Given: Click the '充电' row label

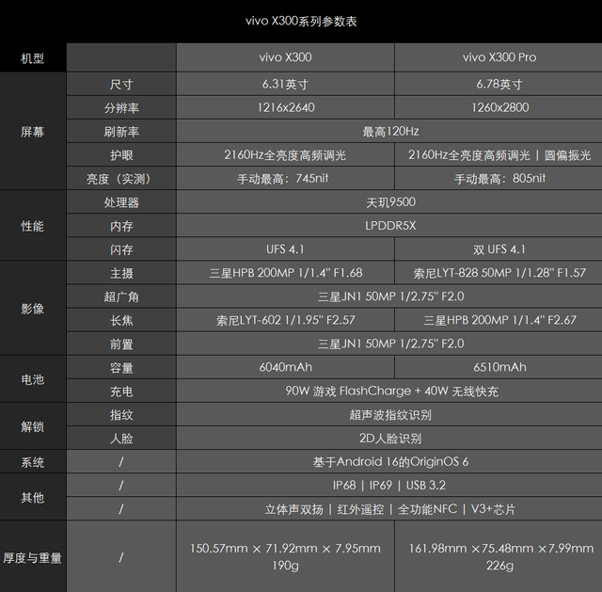Looking at the screenshot, I should pyautogui.click(x=121, y=392).
